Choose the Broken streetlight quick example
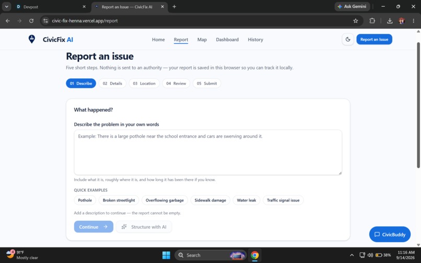Screen dimensions: 421x263 coord(119,200)
